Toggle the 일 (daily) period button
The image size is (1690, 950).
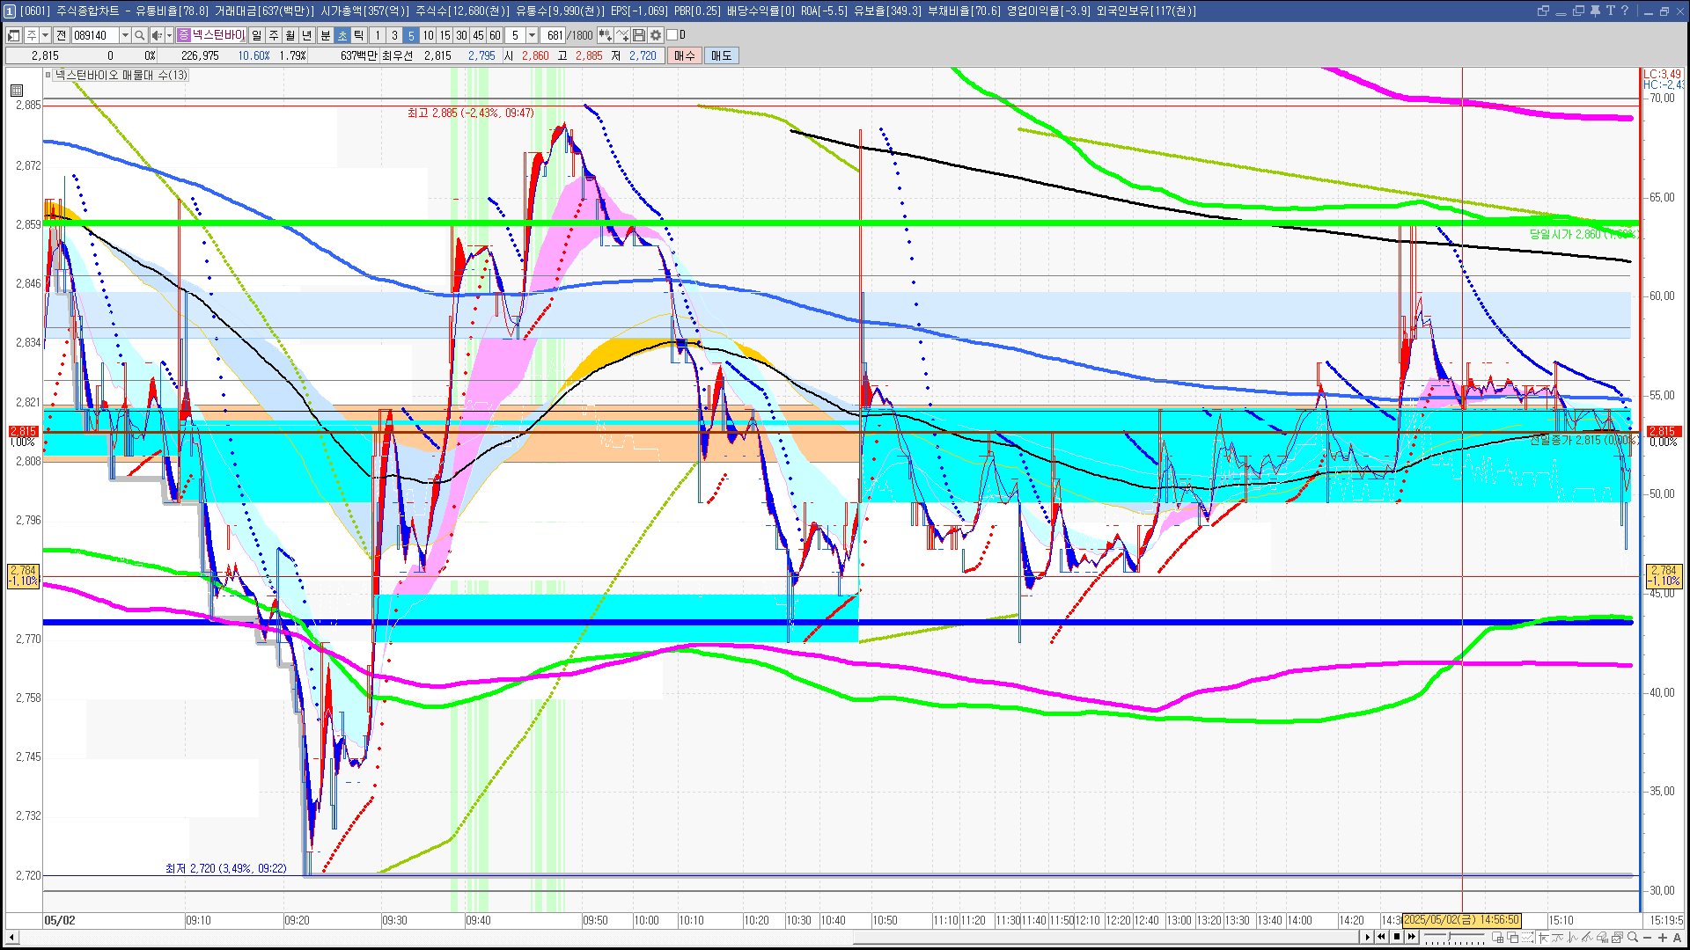(x=256, y=35)
